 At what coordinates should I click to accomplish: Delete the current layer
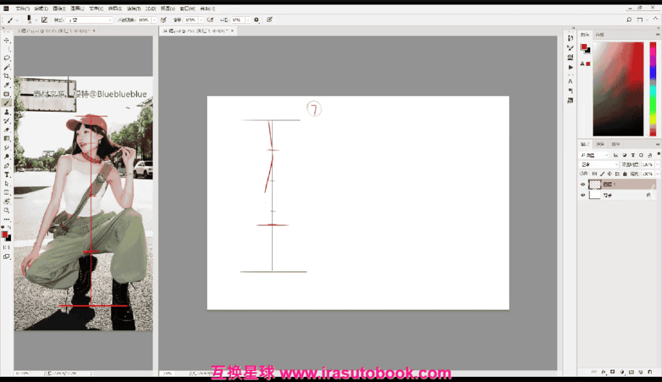650,372
